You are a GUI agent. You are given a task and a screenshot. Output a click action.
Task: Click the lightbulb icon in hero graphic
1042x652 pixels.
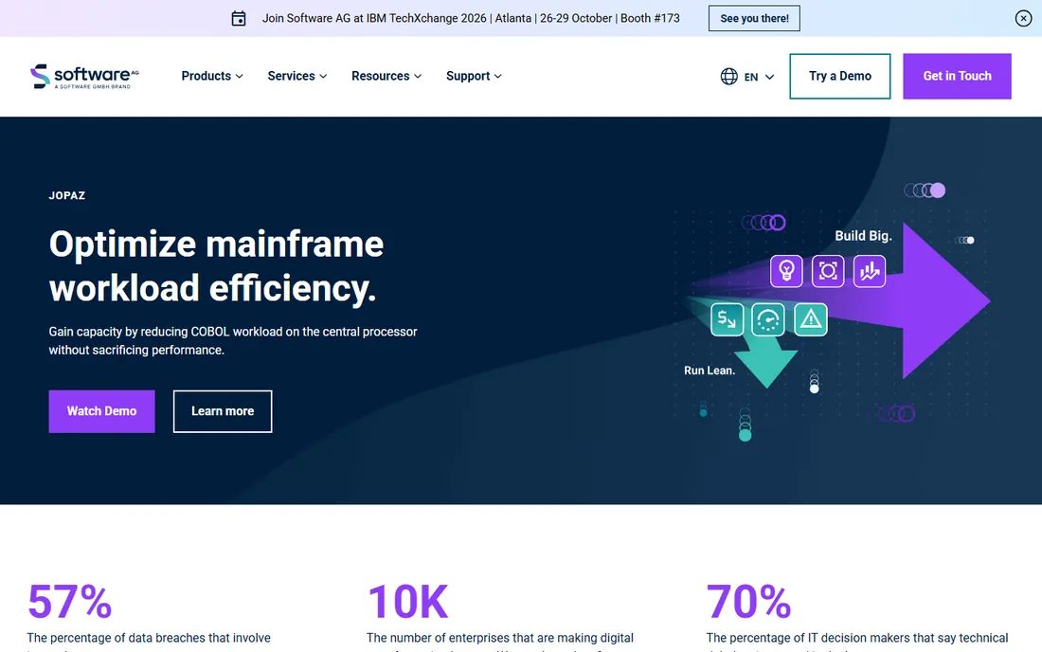coord(786,271)
